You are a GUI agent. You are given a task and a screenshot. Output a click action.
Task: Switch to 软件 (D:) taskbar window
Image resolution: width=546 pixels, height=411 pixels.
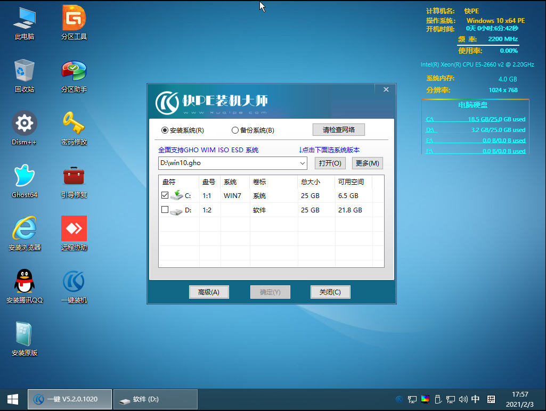[156, 399]
